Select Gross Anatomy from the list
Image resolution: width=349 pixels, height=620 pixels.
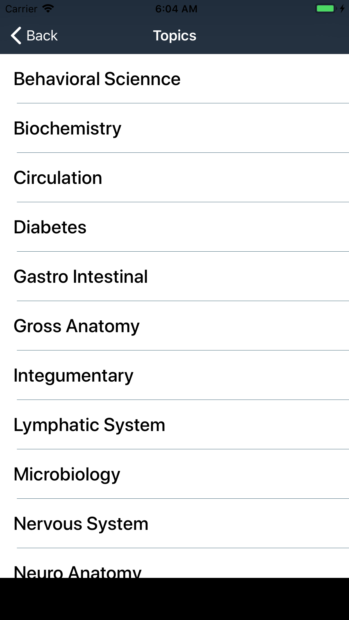pos(175,326)
